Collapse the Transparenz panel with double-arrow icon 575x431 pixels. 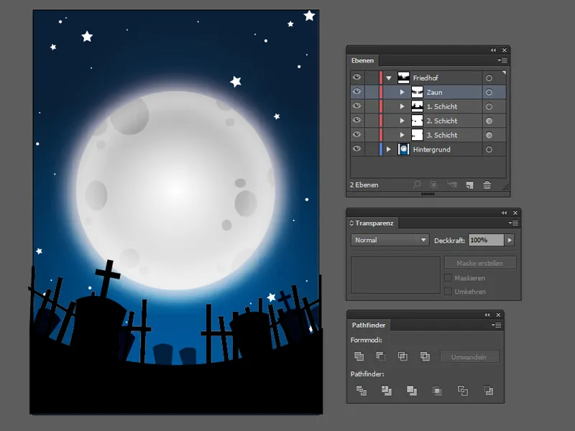click(x=505, y=213)
